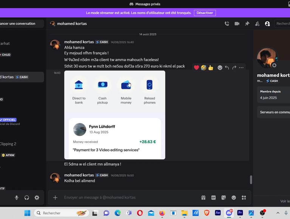
Task: Open the sticker picker
Action: pos(224,198)
